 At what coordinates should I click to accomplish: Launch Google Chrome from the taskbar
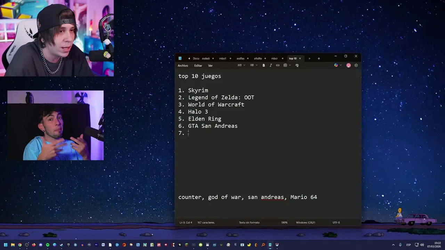point(20,245)
